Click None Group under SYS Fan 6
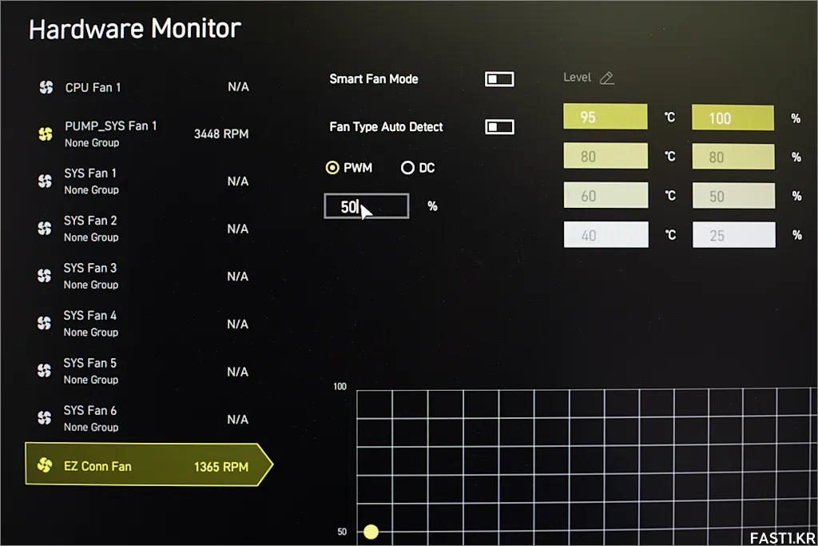This screenshot has height=546, width=818. coord(91,428)
